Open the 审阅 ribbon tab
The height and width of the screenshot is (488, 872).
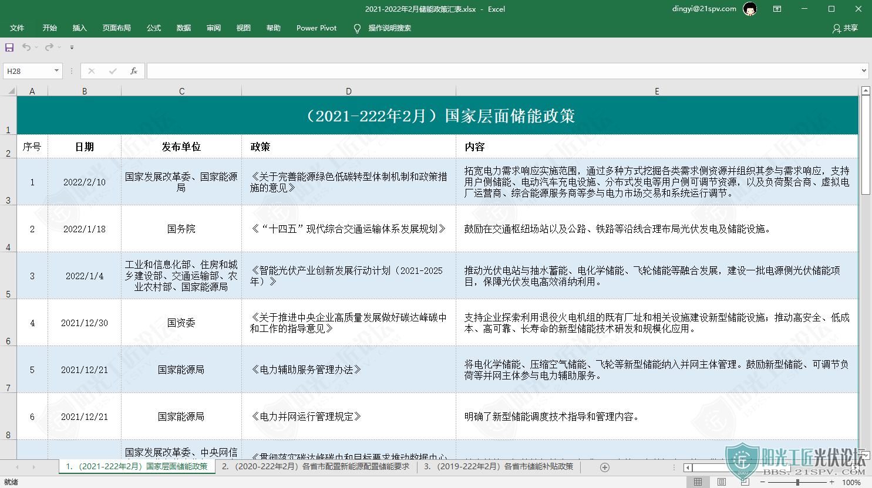click(x=214, y=28)
